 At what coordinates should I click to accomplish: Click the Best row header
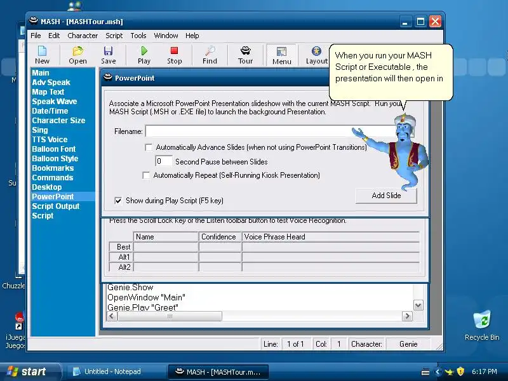(121, 247)
